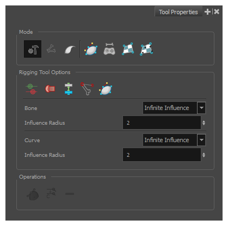Click the Bone Influence Radius field
Screen dimensions: 228x226
coord(162,123)
